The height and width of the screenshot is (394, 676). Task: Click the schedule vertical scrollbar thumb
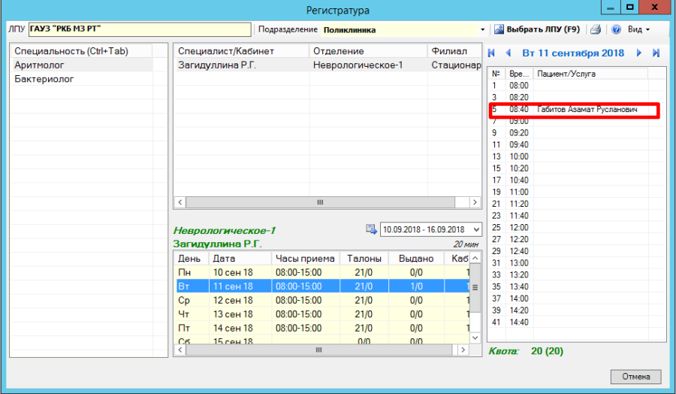tap(475, 287)
